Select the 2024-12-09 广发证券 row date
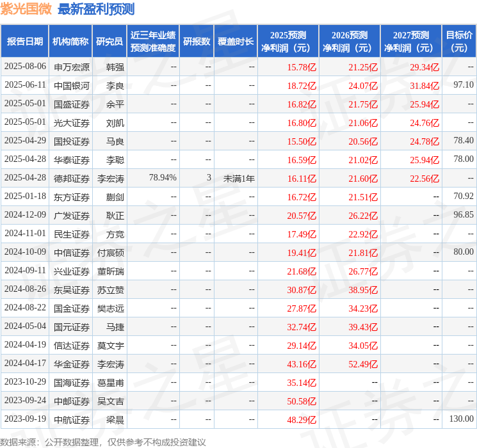Screen dimensions: 477x448 click(x=25, y=215)
